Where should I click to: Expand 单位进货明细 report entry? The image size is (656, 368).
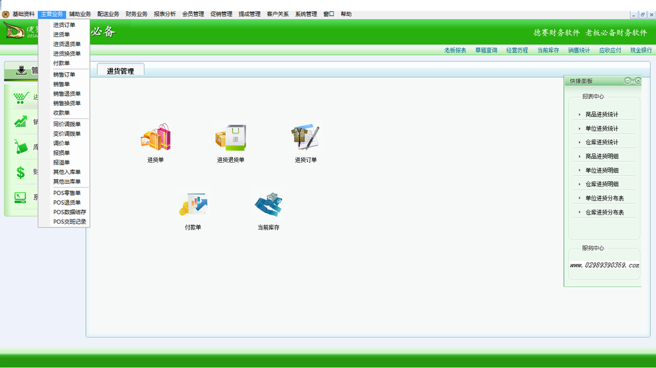click(x=602, y=170)
